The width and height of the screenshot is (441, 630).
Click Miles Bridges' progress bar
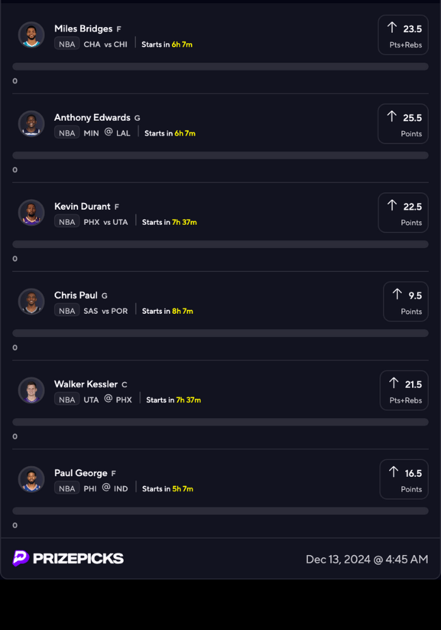click(220, 67)
